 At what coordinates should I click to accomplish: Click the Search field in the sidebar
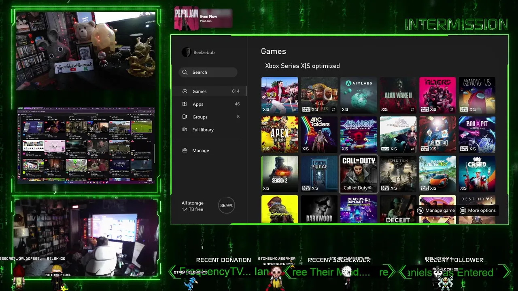tap(208, 72)
